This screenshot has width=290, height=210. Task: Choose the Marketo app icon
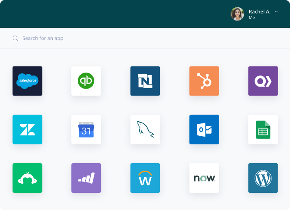click(86, 178)
